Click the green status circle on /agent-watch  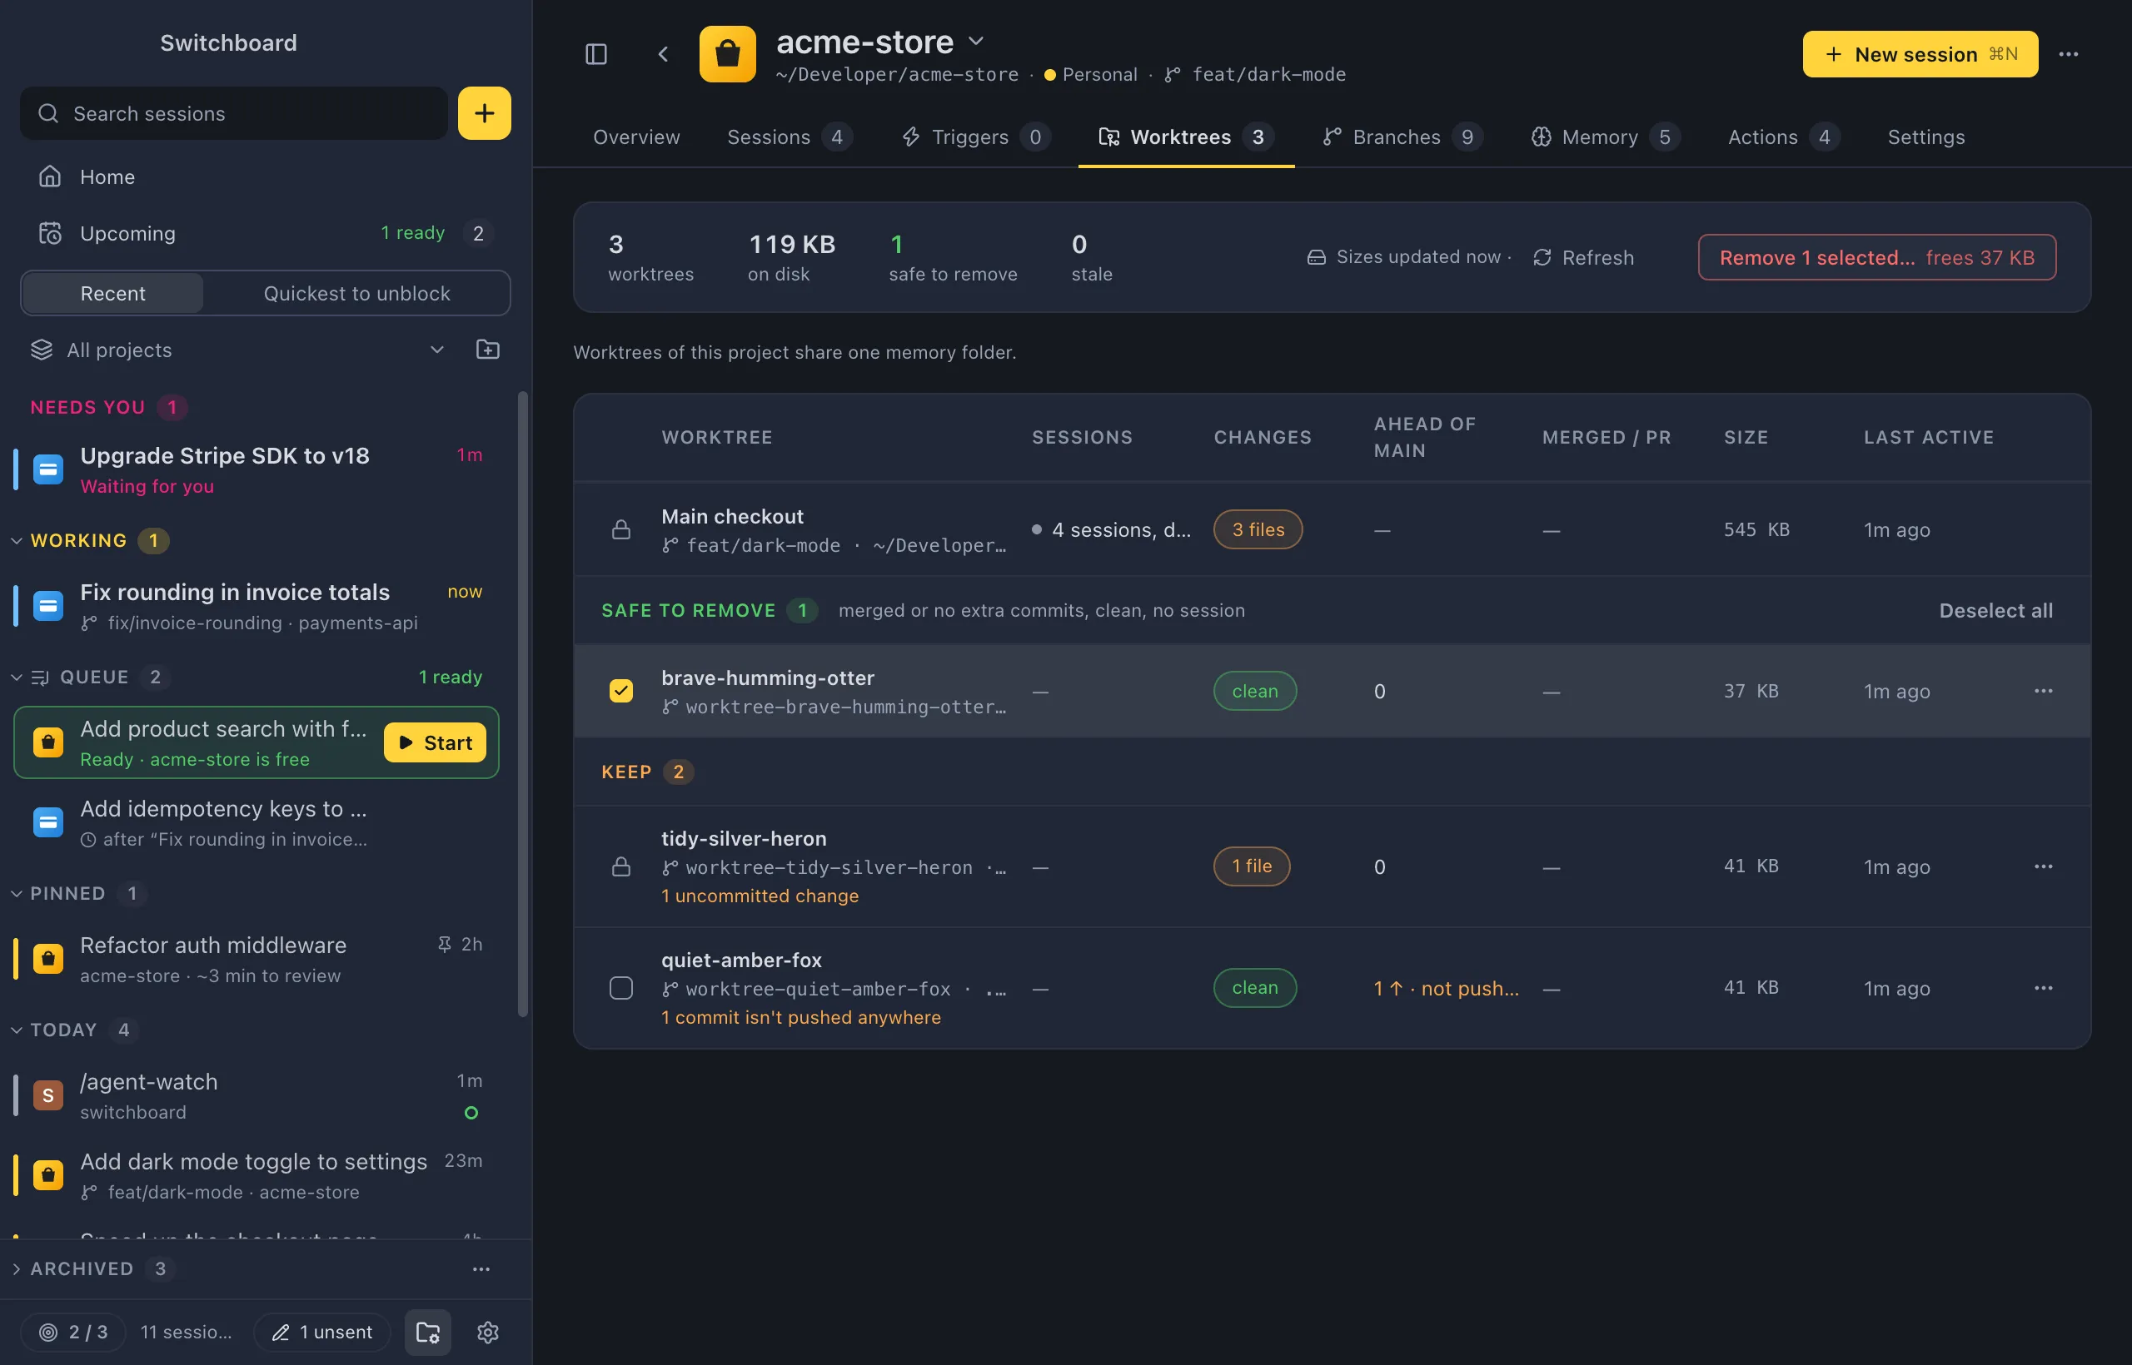(x=471, y=1112)
